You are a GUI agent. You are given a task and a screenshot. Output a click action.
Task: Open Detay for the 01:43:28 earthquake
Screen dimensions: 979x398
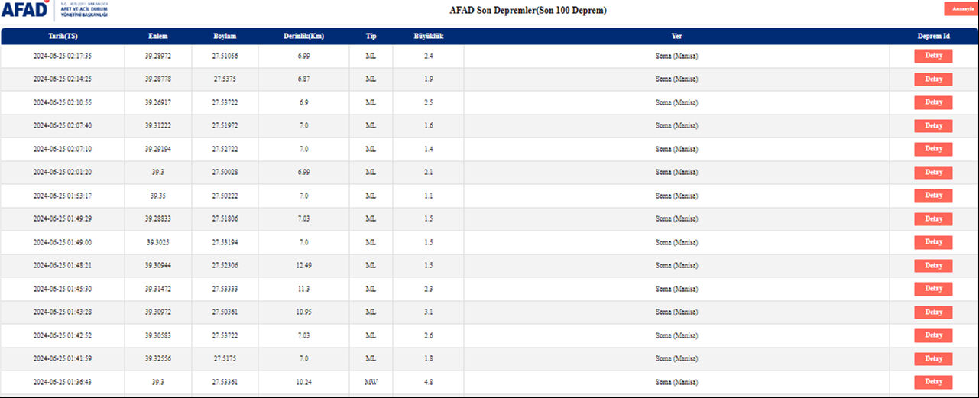coord(933,312)
